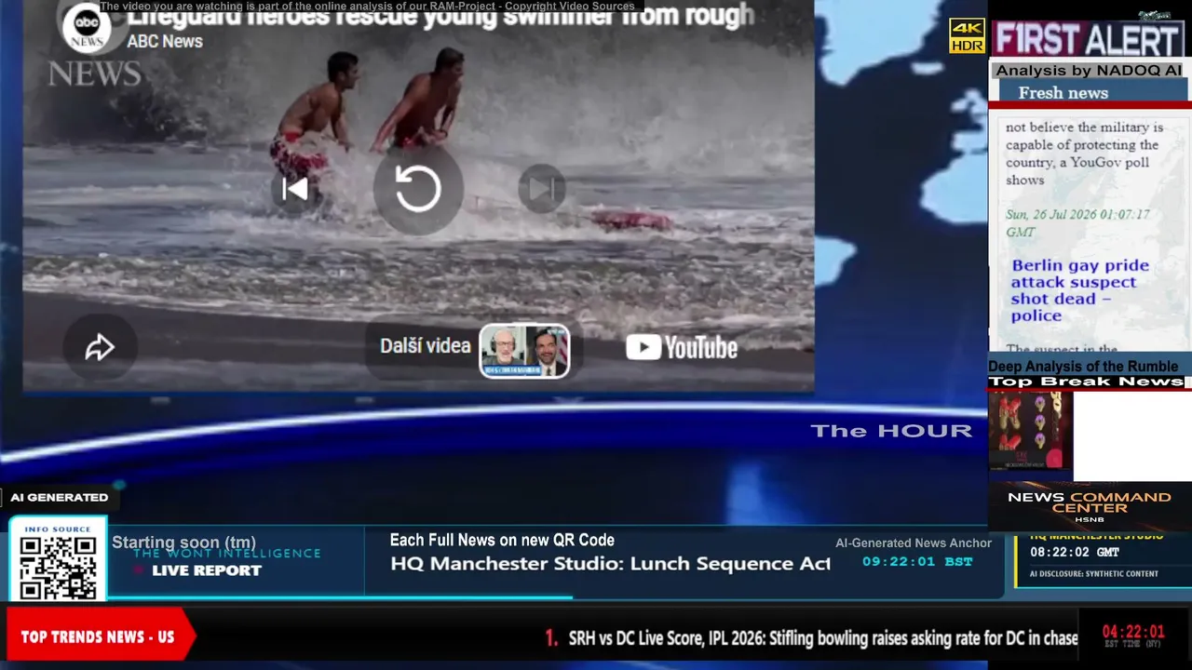1192x670 pixels.
Task: Click the '09:22:01 BST' clock
Action: pos(917,561)
